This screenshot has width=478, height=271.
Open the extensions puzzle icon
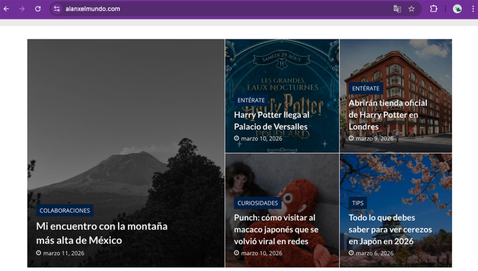click(x=434, y=9)
